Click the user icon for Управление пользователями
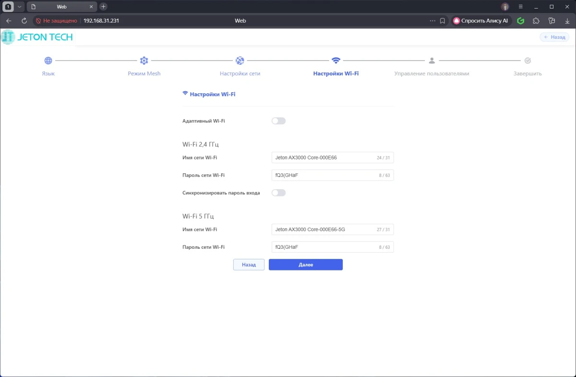 tap(432, 61)
